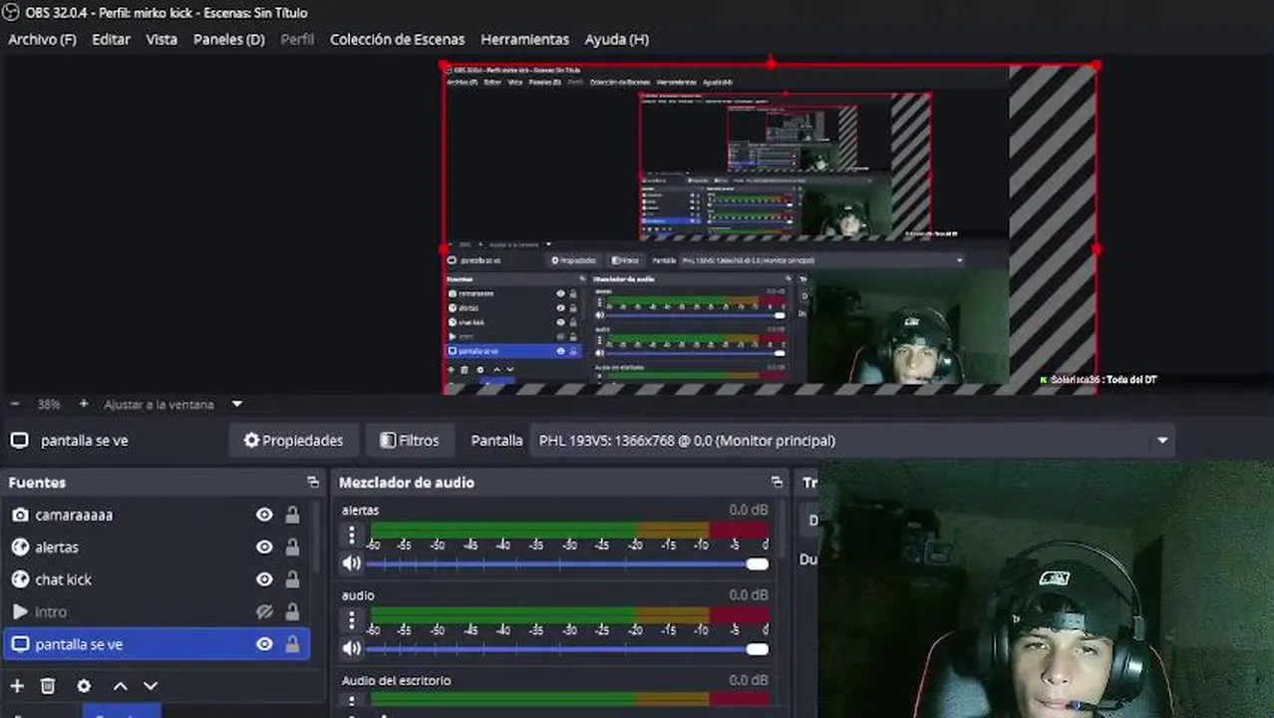
Task: Move the selected source up
Action: (120, 686)
